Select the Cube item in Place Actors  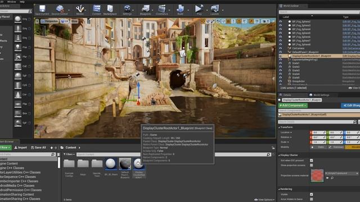pyautogui.click(x=18, y=66)
